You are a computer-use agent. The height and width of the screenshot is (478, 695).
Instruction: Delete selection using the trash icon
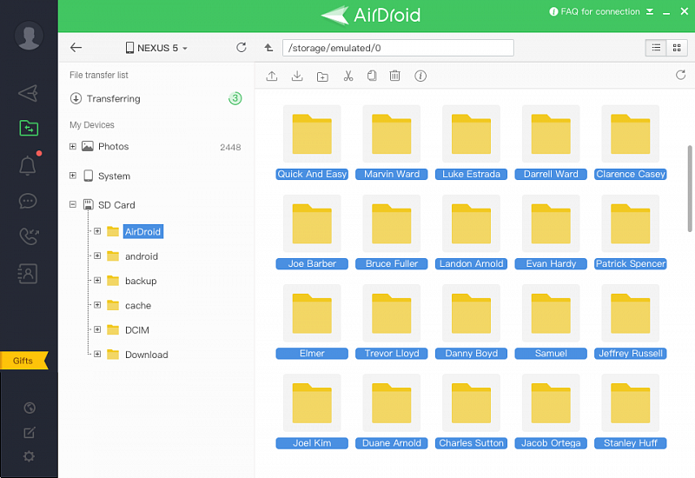tap(394, 76)
